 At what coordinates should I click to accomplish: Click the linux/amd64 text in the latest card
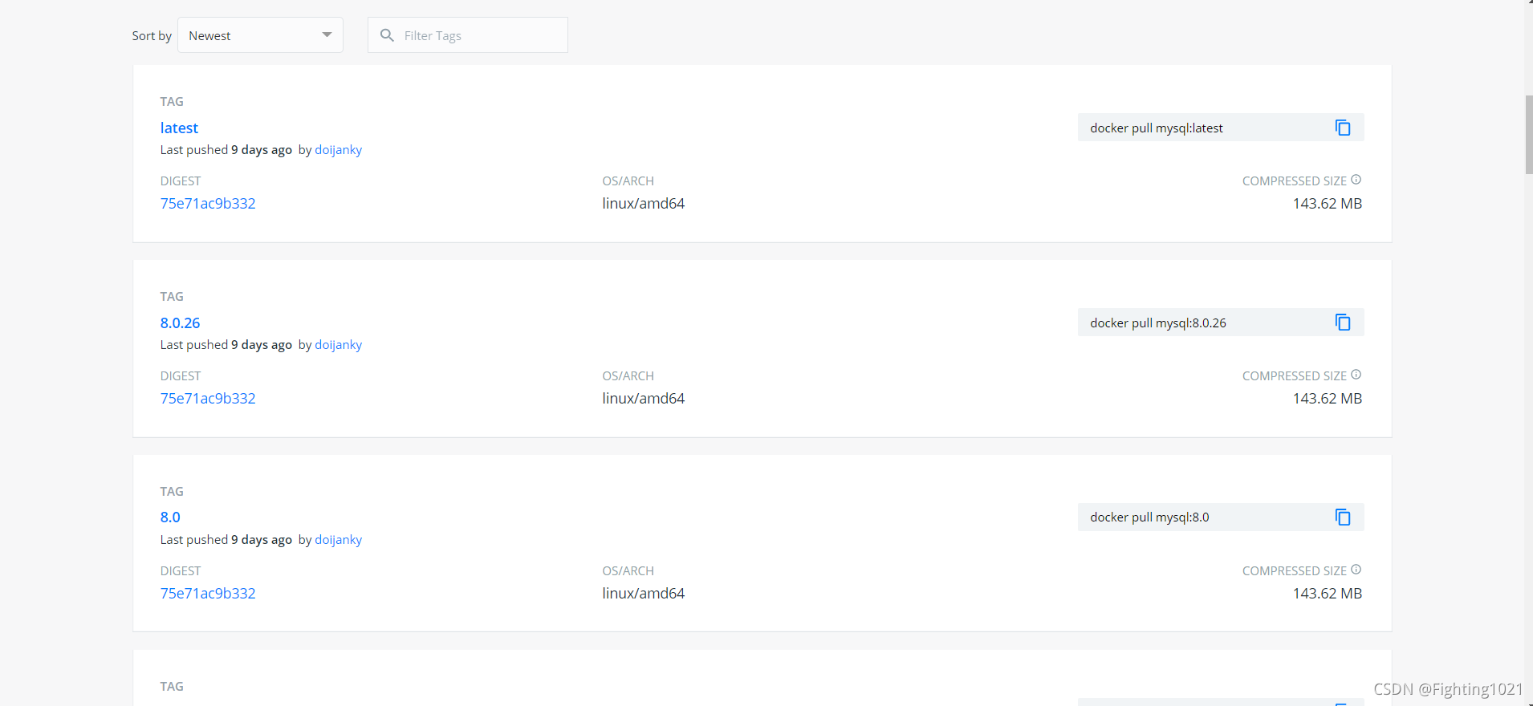tap(644, 204)
